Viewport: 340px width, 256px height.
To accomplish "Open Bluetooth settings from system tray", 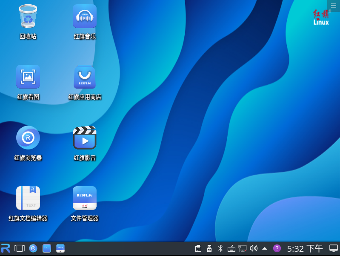I will 220,248.
